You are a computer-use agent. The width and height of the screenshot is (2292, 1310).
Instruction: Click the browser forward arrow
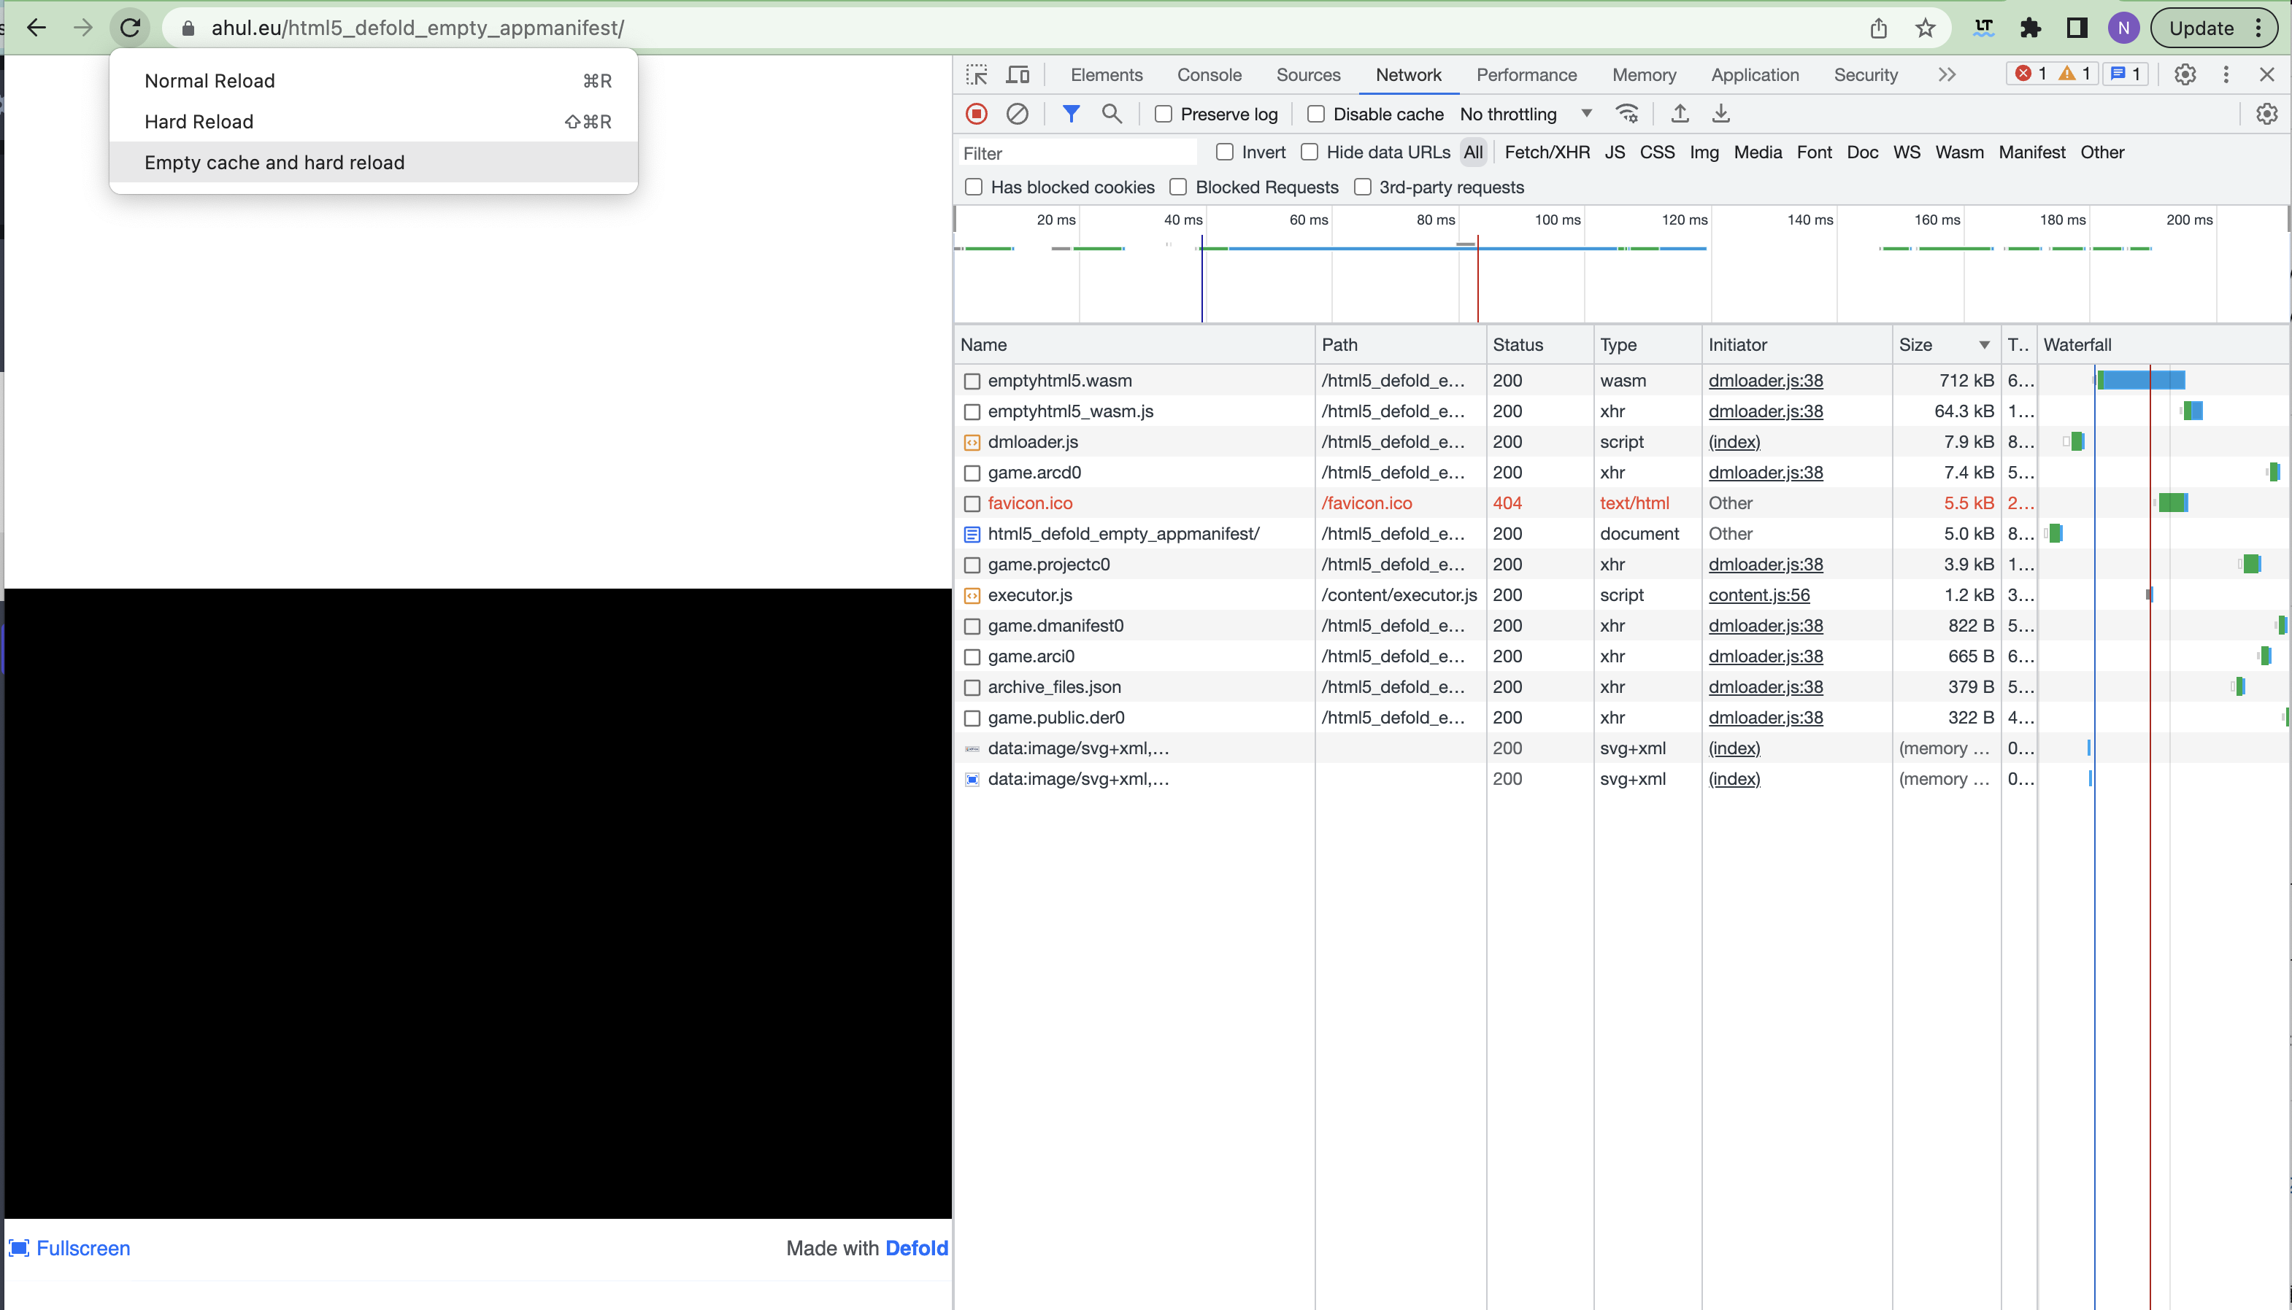82,28
